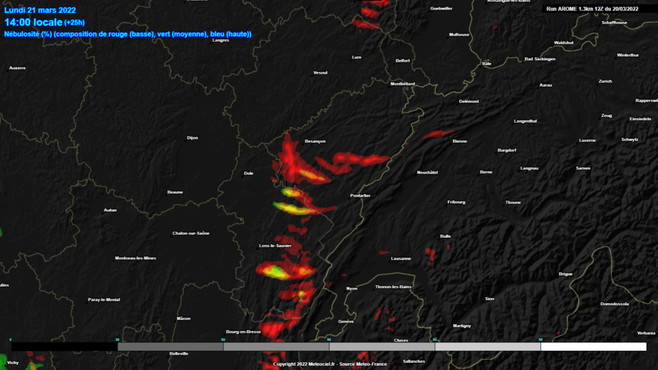Select the dark gray legend segment after 30

click(x=170, y=347)
